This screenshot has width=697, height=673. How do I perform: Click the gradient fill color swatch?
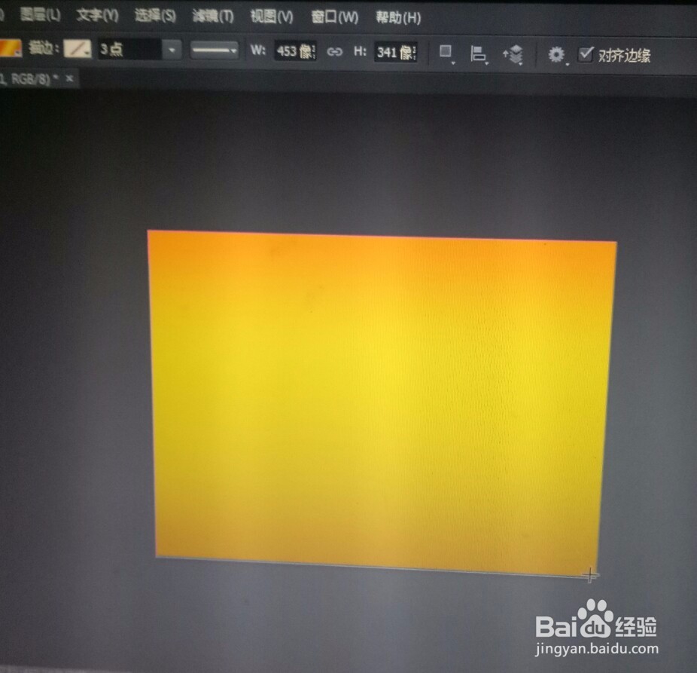11,48
